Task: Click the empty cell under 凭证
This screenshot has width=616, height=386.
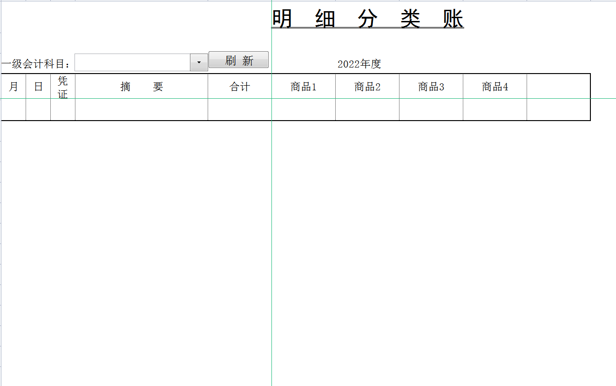Action: [x=63, y=109]
